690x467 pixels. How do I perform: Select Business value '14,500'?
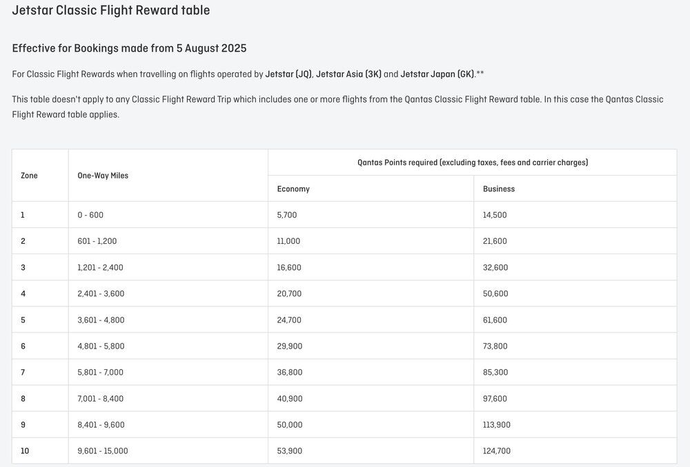click(495, 215)
